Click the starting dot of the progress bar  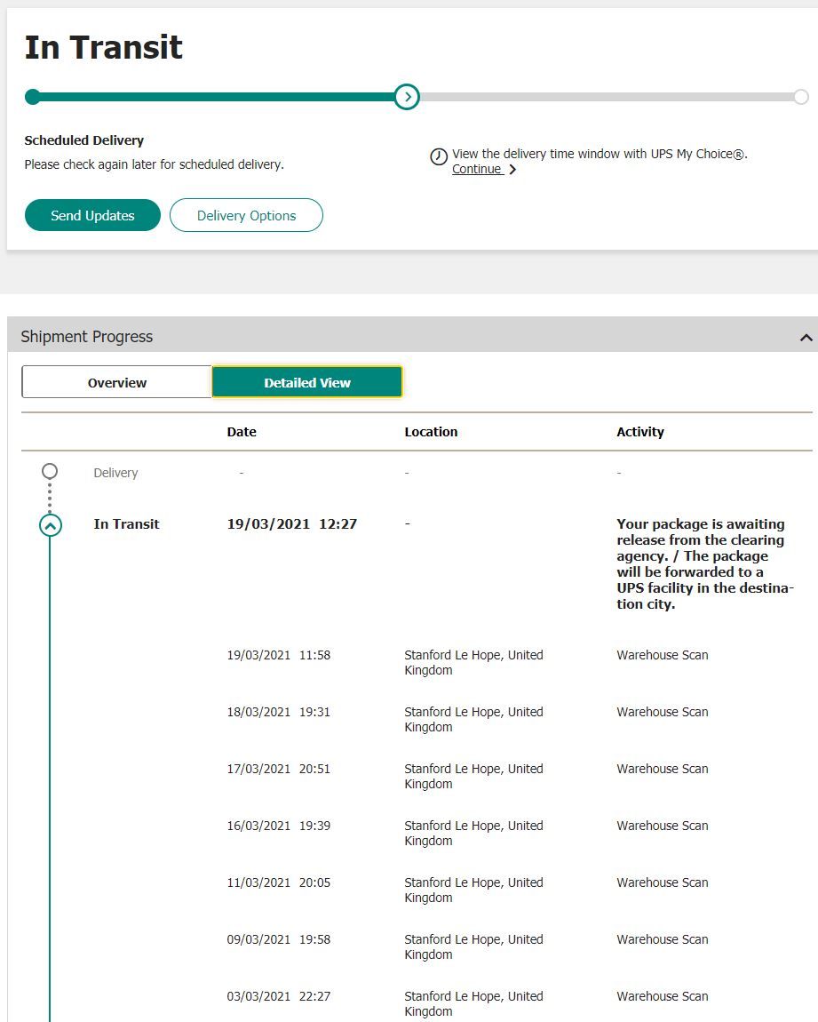pyautogui.click(x=33, y=97)
